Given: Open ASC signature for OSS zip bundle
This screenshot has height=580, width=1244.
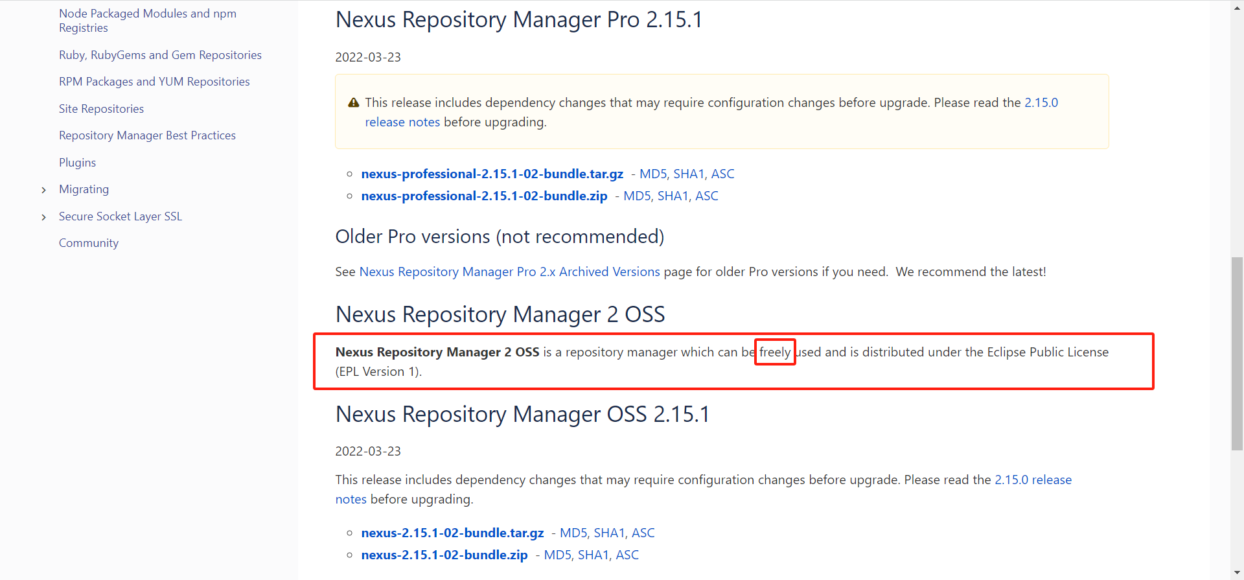Looking at the screenshot, I should tap(627, 555).
